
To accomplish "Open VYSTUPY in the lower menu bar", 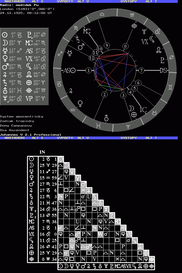I will point(129,138).
